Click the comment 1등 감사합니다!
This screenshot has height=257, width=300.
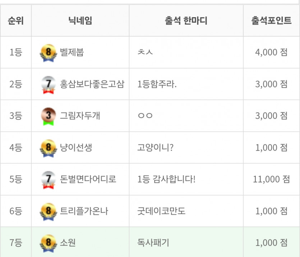click(166, 179)
